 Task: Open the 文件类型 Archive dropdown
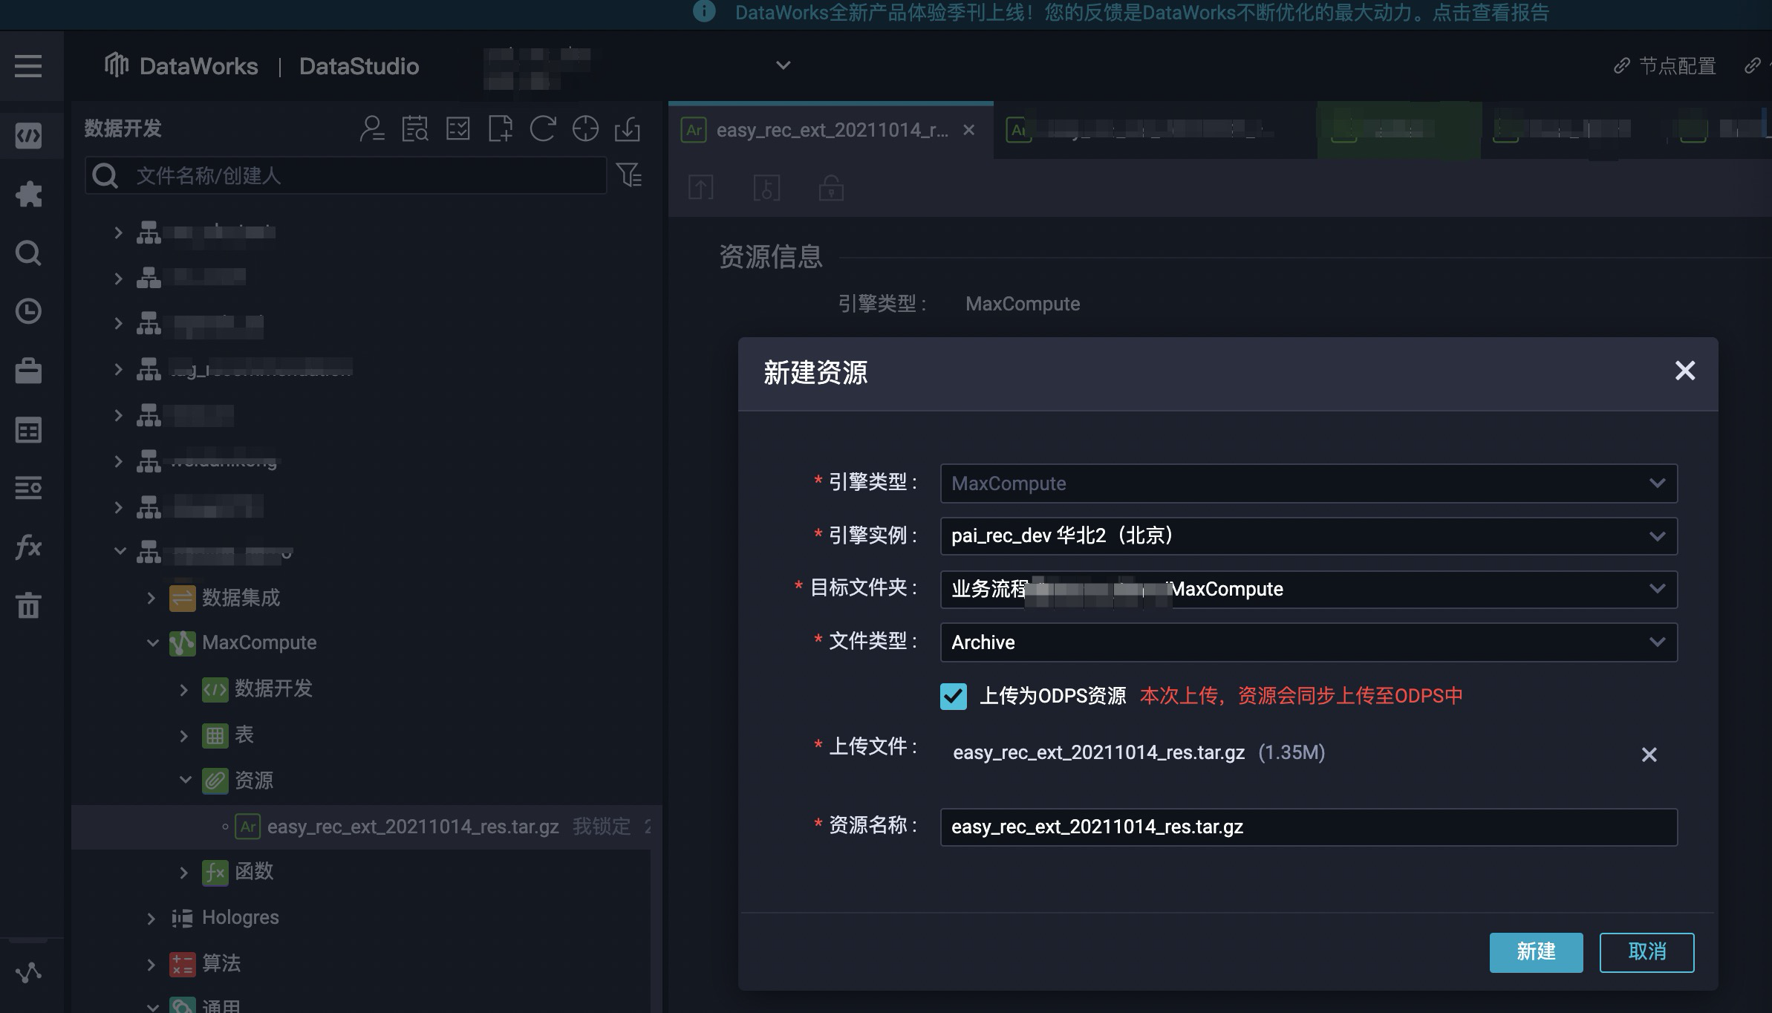[1309, 642]
